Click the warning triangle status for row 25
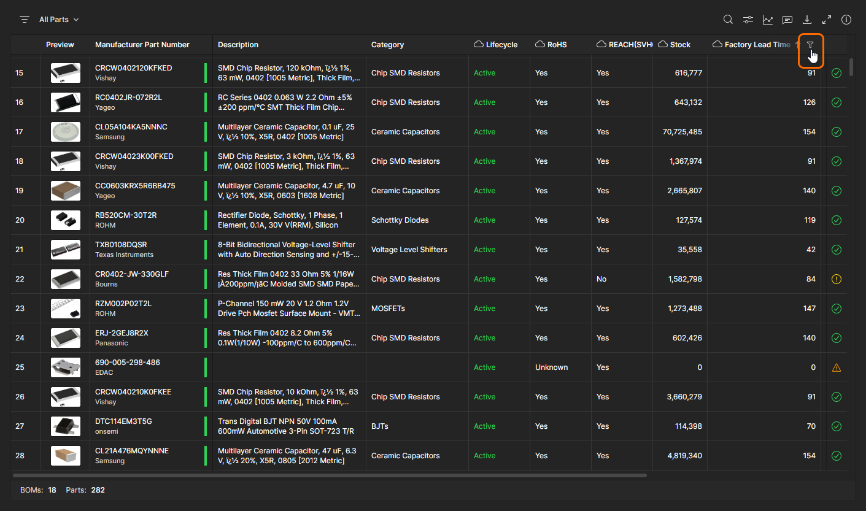The image size is (866, 511). [836, 367]
